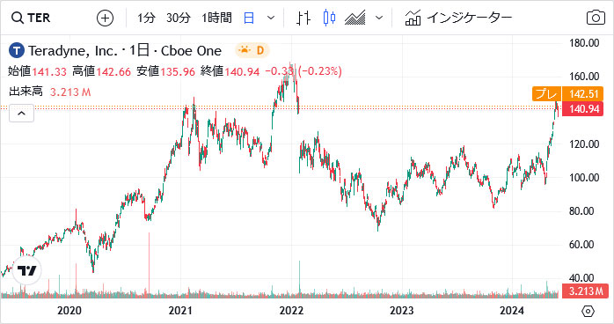The image size is (614, 324).
Task: Take a snapshot with the camera icon
Action: 596,18
